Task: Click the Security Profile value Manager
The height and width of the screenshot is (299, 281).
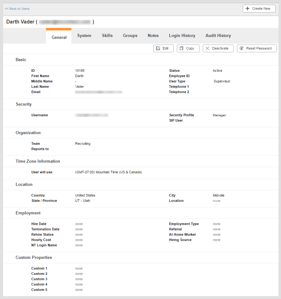Action: pyautogui.click(x=219, y=115)
